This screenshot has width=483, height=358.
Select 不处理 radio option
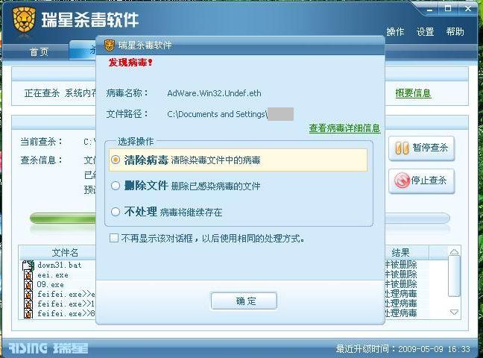pos(116,212)
